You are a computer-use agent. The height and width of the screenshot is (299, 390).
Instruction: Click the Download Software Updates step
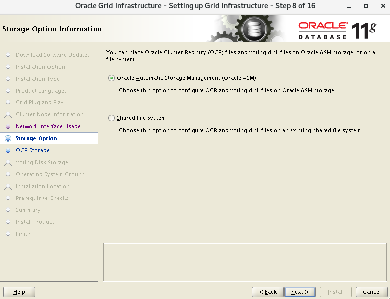point(53,55)
